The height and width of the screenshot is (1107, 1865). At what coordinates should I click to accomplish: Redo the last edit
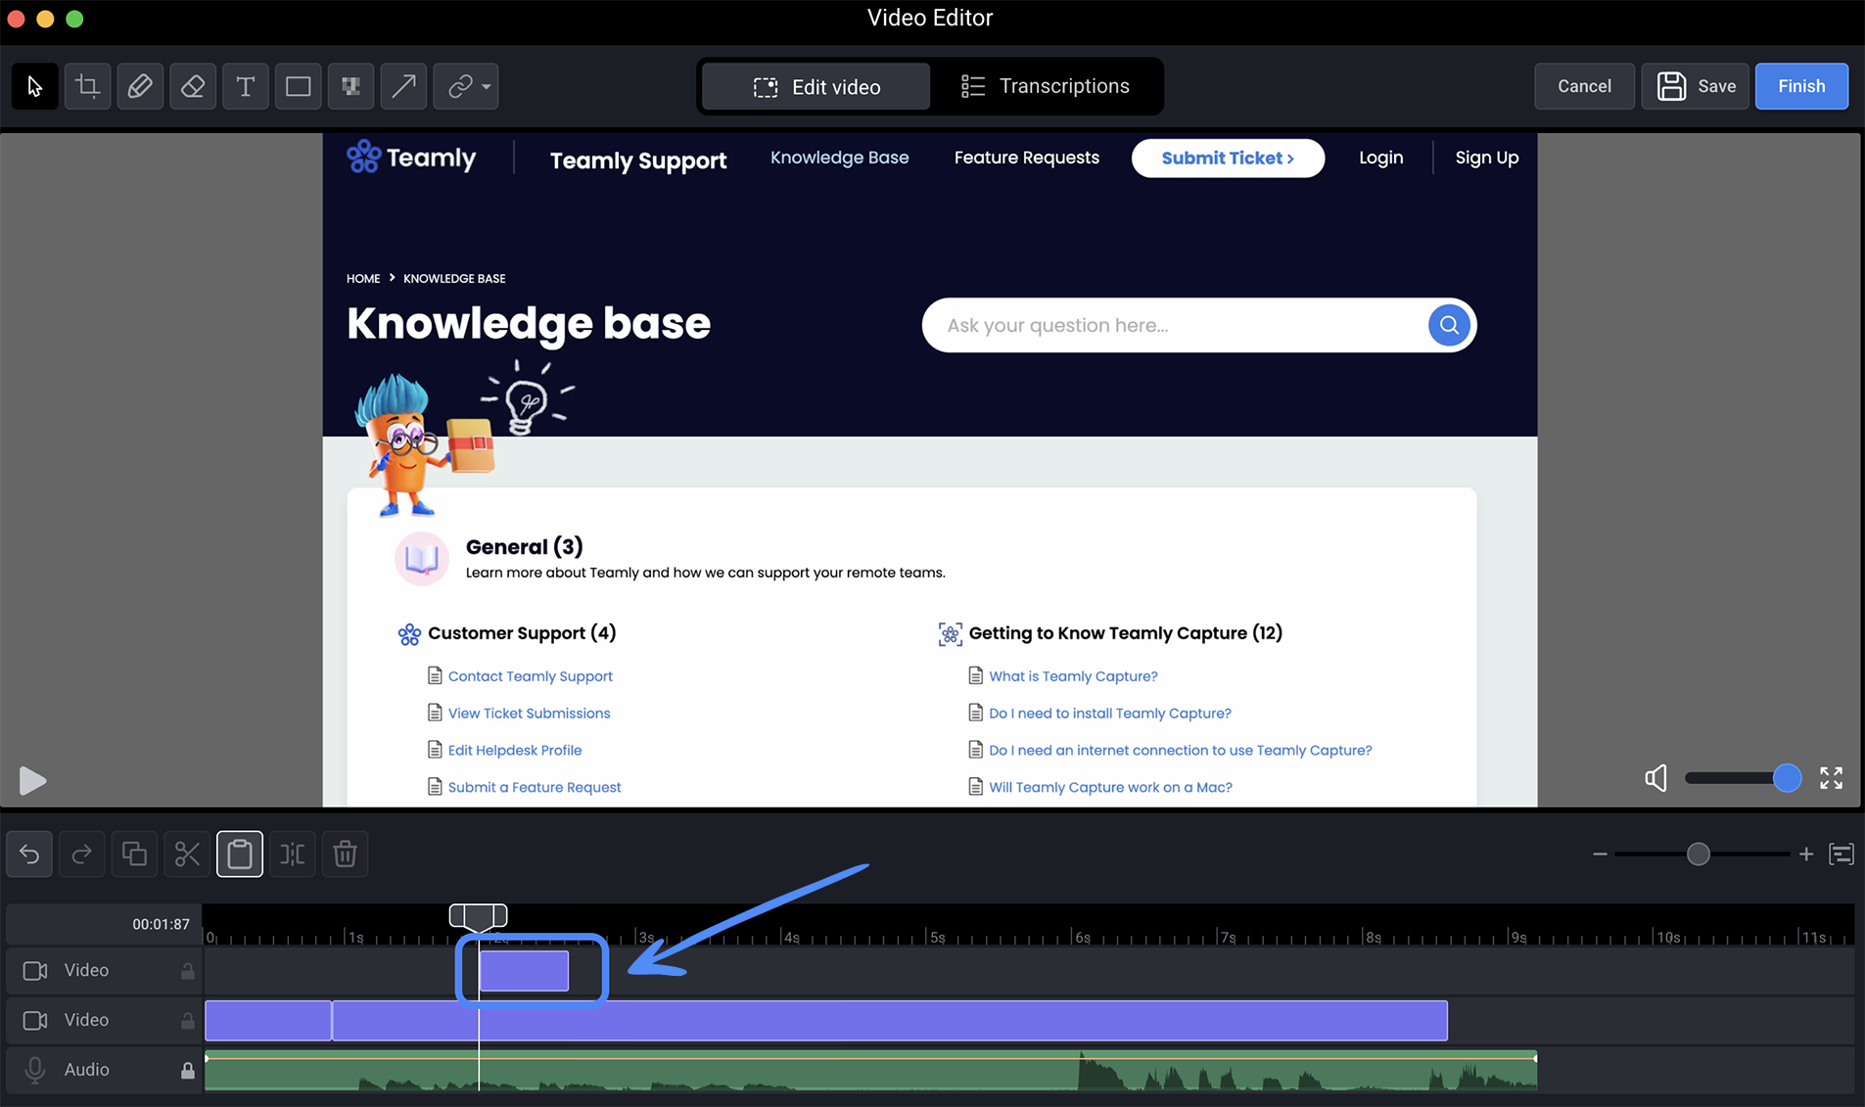tap(81, 854)
